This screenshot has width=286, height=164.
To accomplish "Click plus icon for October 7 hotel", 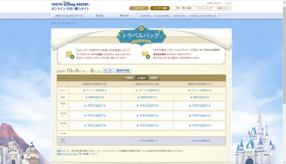I will [137, 141].
